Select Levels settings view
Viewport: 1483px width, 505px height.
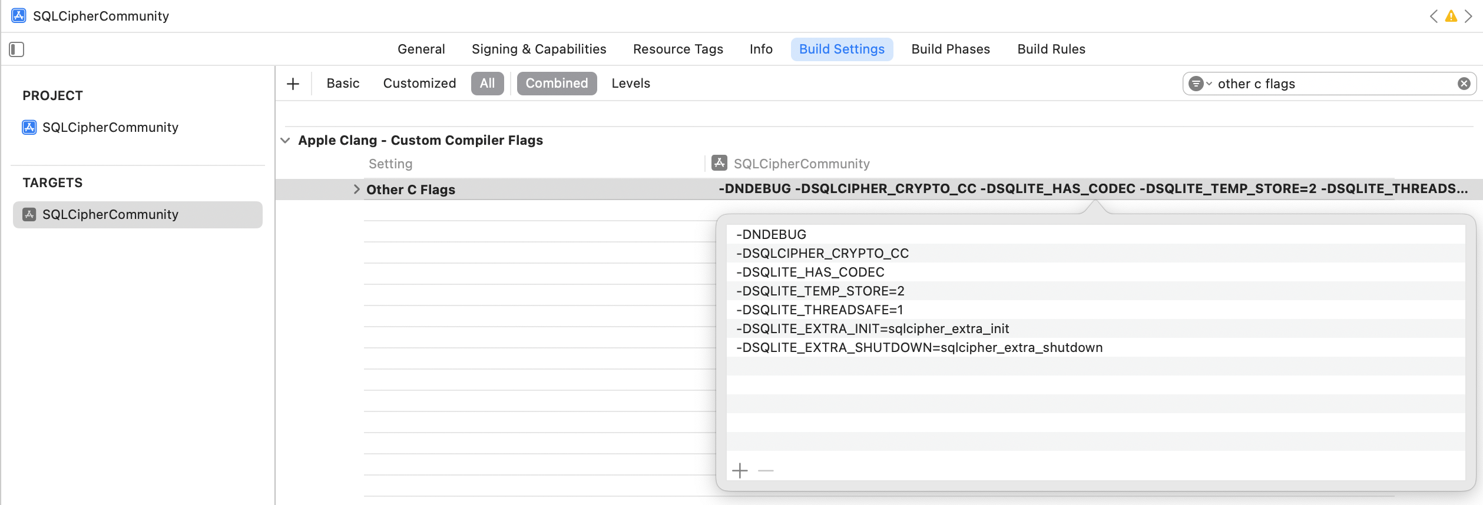pos(631,84)
